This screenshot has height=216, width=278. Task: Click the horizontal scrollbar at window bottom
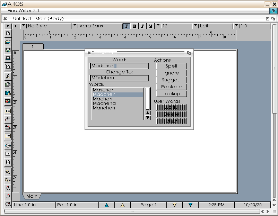132,211
